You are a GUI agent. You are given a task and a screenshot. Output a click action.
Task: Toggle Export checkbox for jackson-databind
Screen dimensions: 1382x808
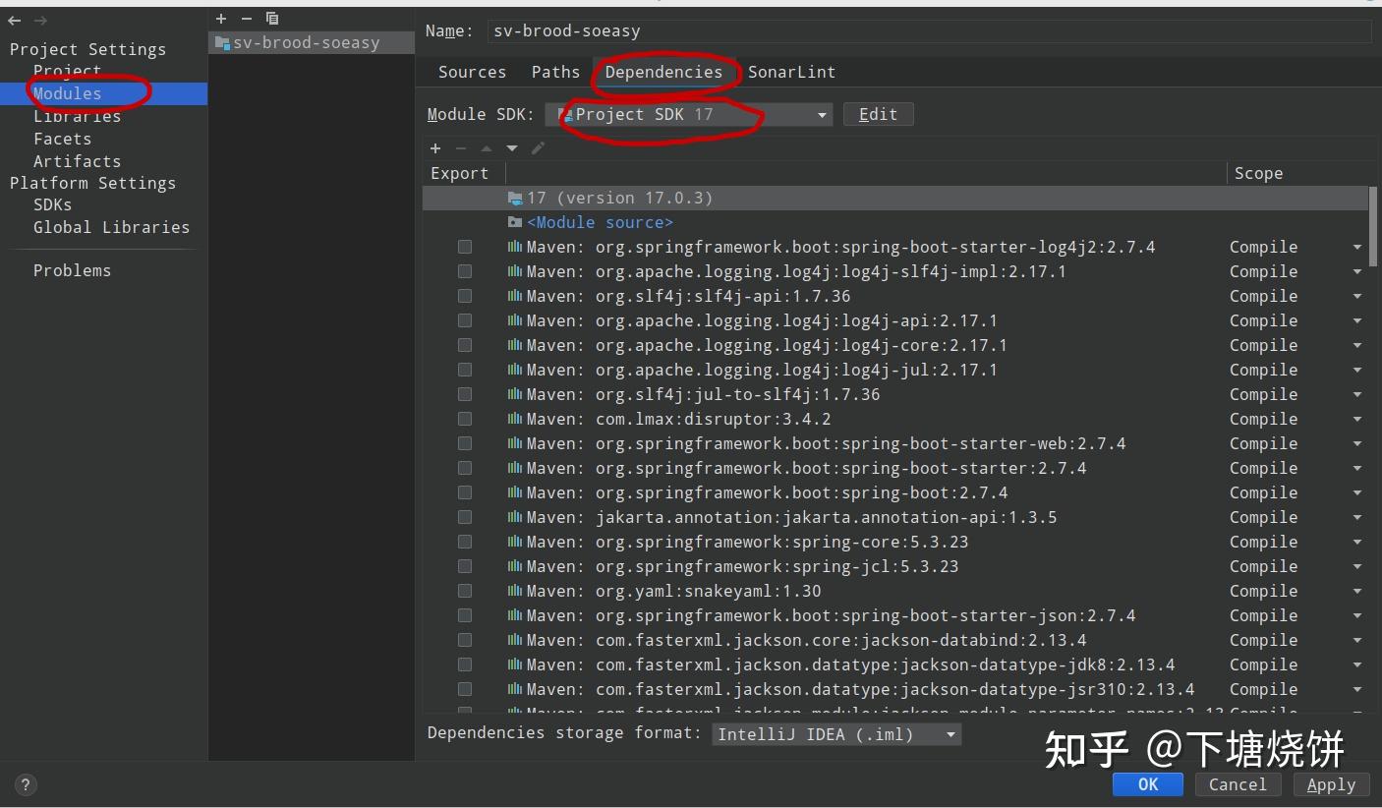coord(465,640)
